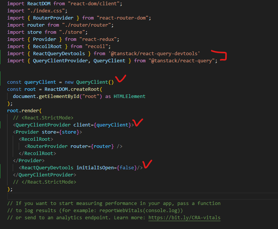
Task: Click the closing </Provider> tag
Action: click(28, 161)
